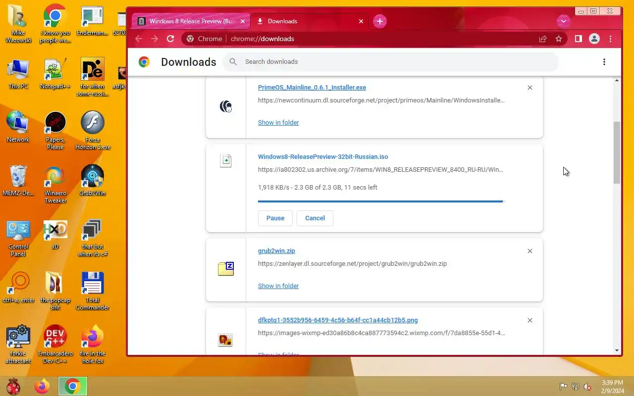Image resolution: width=634 pixels, height=396 pixels.
Task: Select the Recycle Bin labeled MEMZ-De...
Action: [18, 181]
